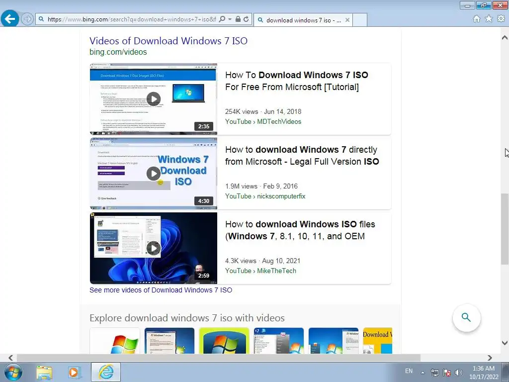Click 'Explore download windows 7 iso with videos' heading
509x382 pixels.
(187, 318)
